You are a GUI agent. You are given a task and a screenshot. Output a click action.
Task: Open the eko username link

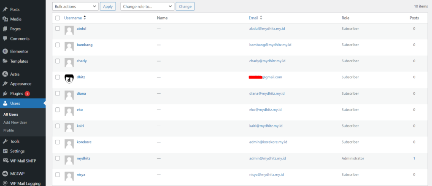tap(80, 109)
